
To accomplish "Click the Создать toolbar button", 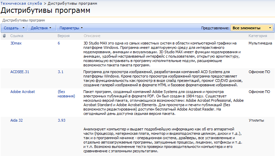I will 11,28.
